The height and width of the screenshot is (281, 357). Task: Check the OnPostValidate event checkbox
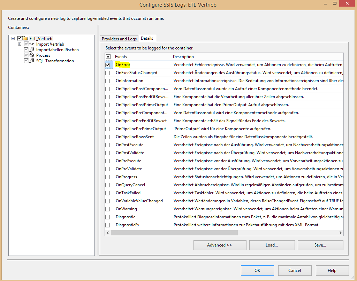coord(108,153)
